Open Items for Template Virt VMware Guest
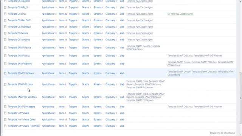 click(62, 119)
